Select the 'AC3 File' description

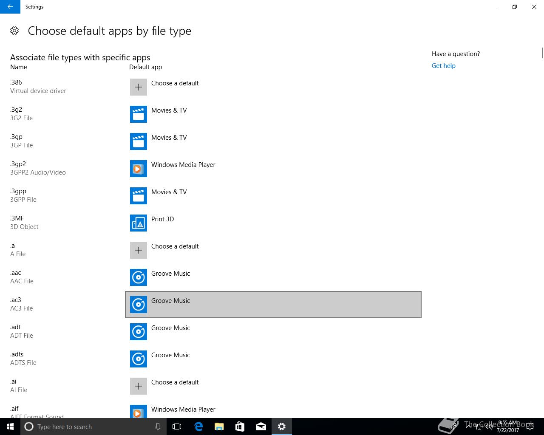[x=21, y=308]
